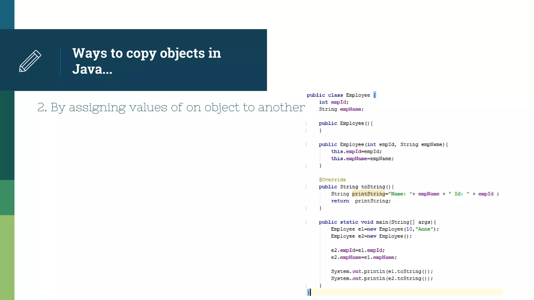
Task: Collapse the fold marker beside 'public Employee(){'
Action: click(x=306, y=123)
